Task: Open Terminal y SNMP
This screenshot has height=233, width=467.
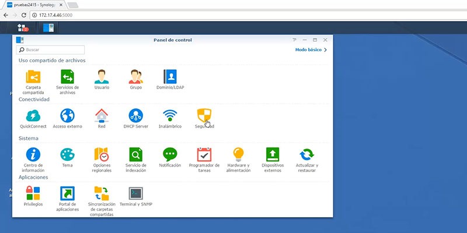Action: [136, 196]
